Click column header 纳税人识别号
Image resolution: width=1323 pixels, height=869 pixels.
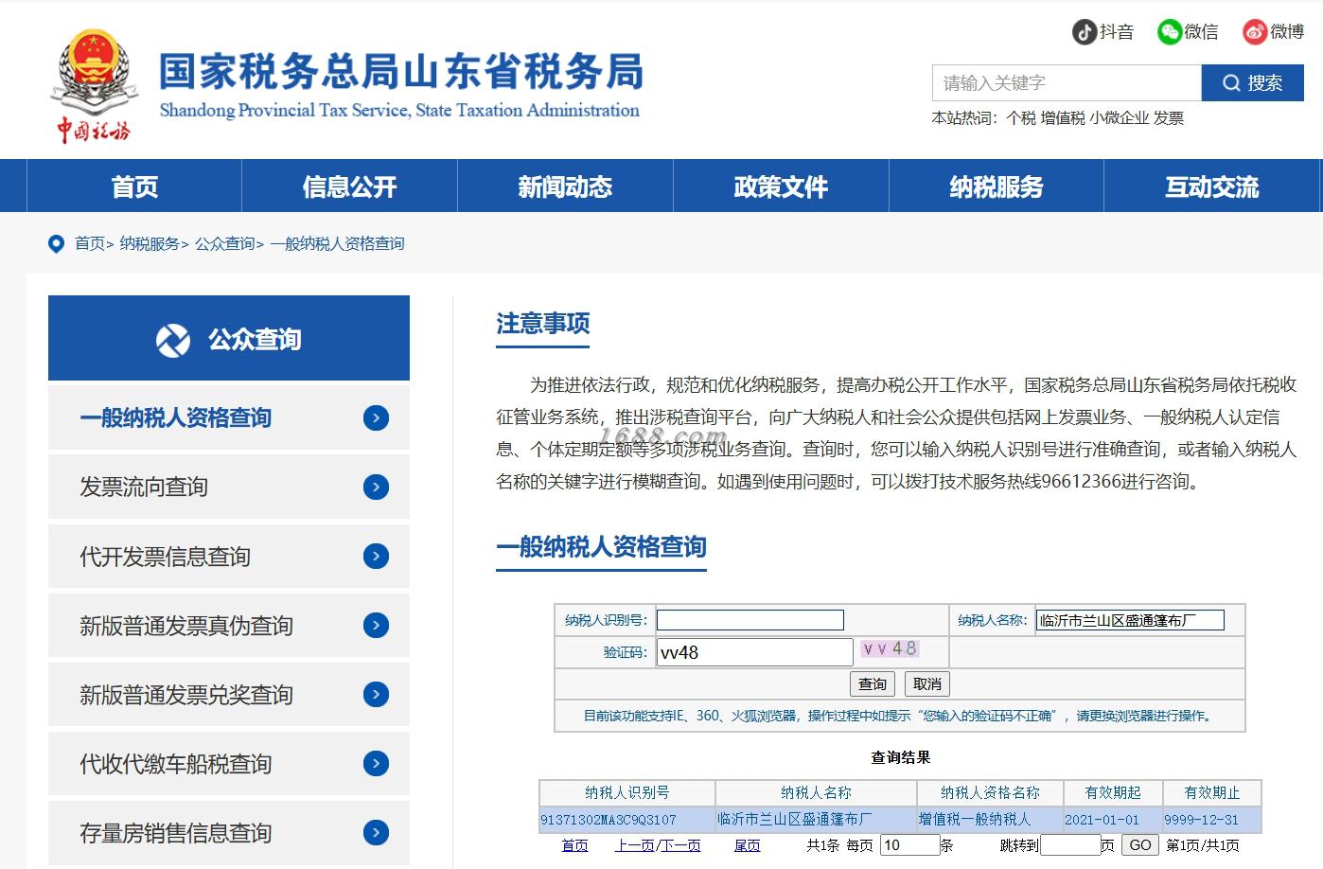(x=626, y=792)
